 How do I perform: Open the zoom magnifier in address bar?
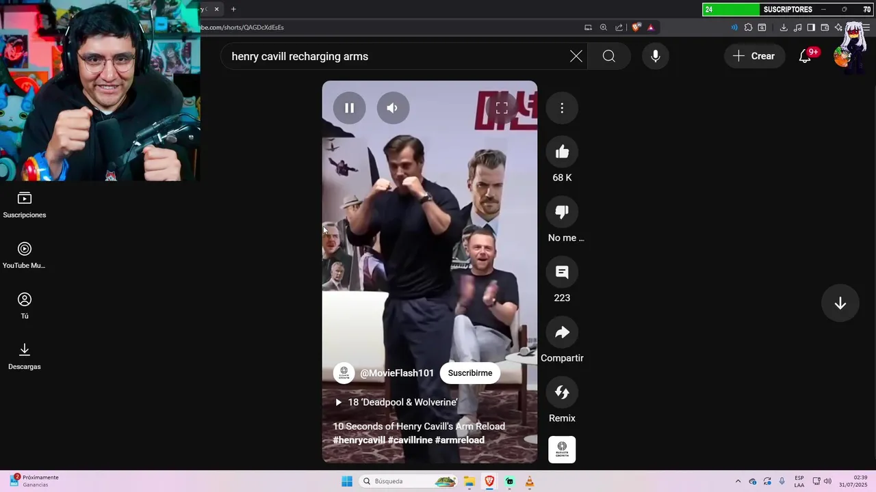point(604,27)
